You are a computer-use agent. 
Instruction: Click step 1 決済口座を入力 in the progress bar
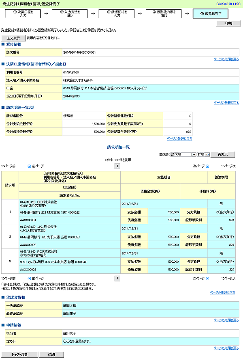pos(21,13)
